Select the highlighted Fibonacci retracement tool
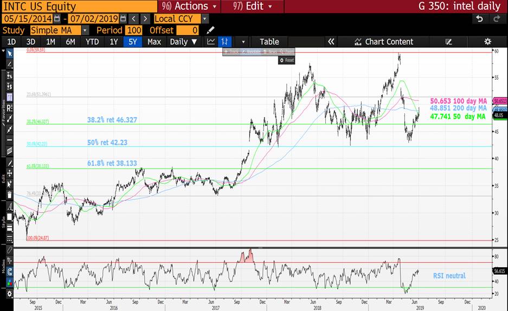 tap(10, 97)
